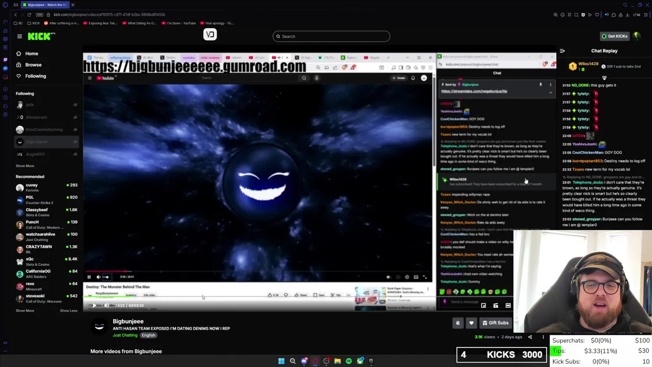Enable mini player in Kick video controls

click(x=483, y=305)
